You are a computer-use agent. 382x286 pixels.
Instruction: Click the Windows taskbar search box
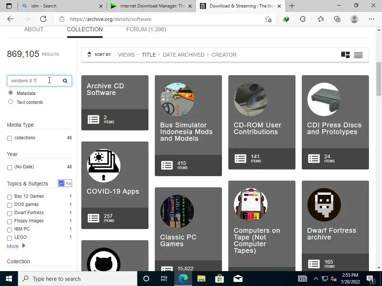click(78, 279)
